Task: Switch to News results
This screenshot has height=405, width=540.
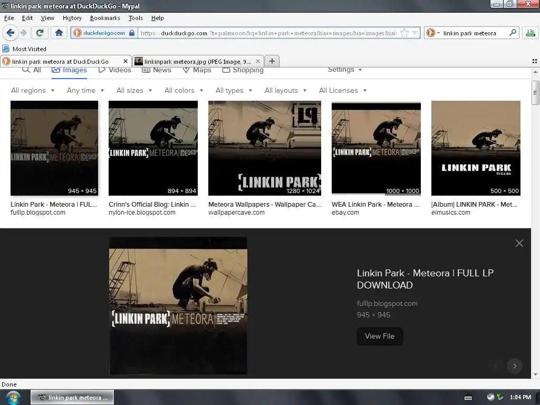Action: click(156, 70)
